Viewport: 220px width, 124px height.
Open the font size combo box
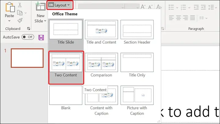(132, 7)
